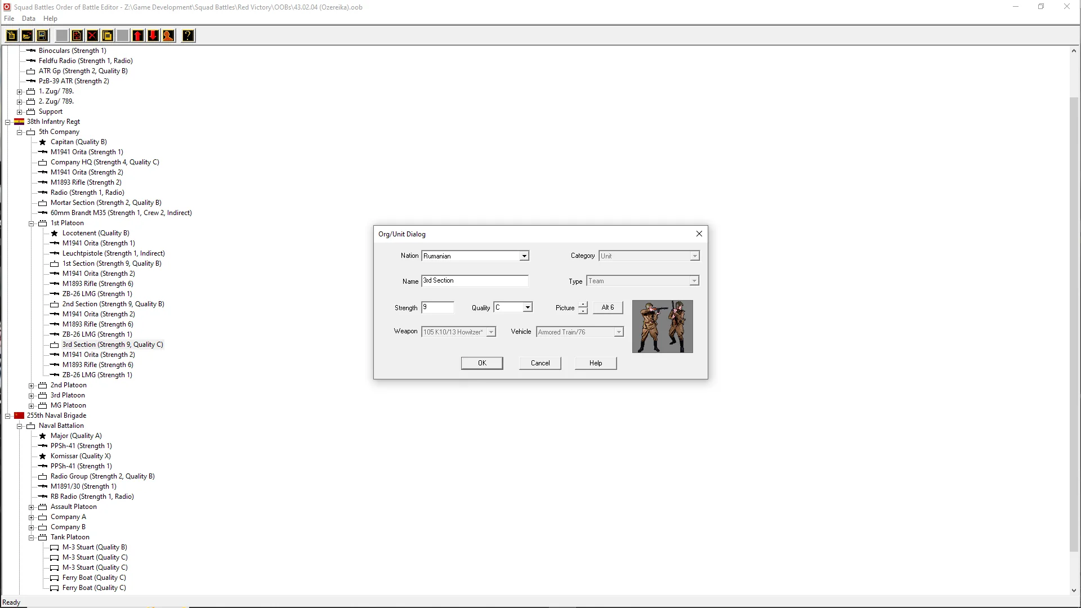Click the copy documents toolbar icon
Screen dimensions: 1081x608
tap(108, 36)
